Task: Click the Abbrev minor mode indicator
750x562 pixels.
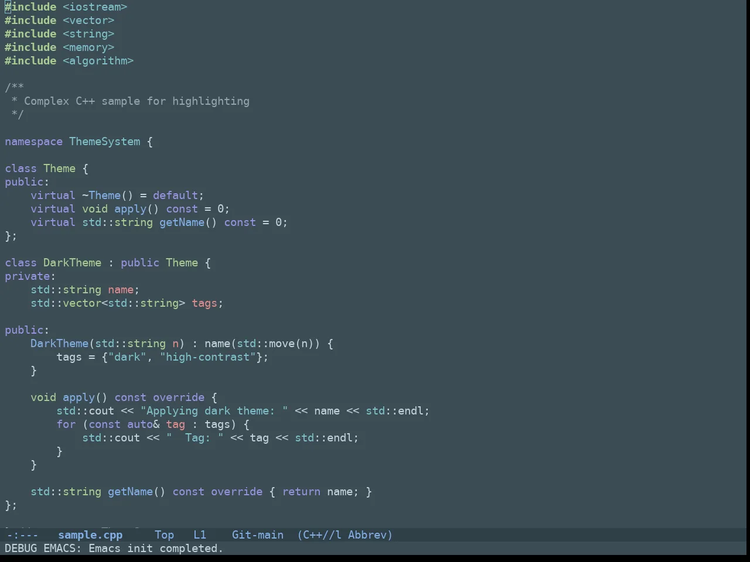Action: click(367, 534)
